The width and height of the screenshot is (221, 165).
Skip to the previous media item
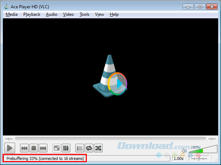click(24, 148)
